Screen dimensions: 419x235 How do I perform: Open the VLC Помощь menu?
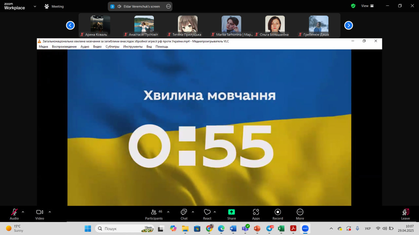pos(162,47)
